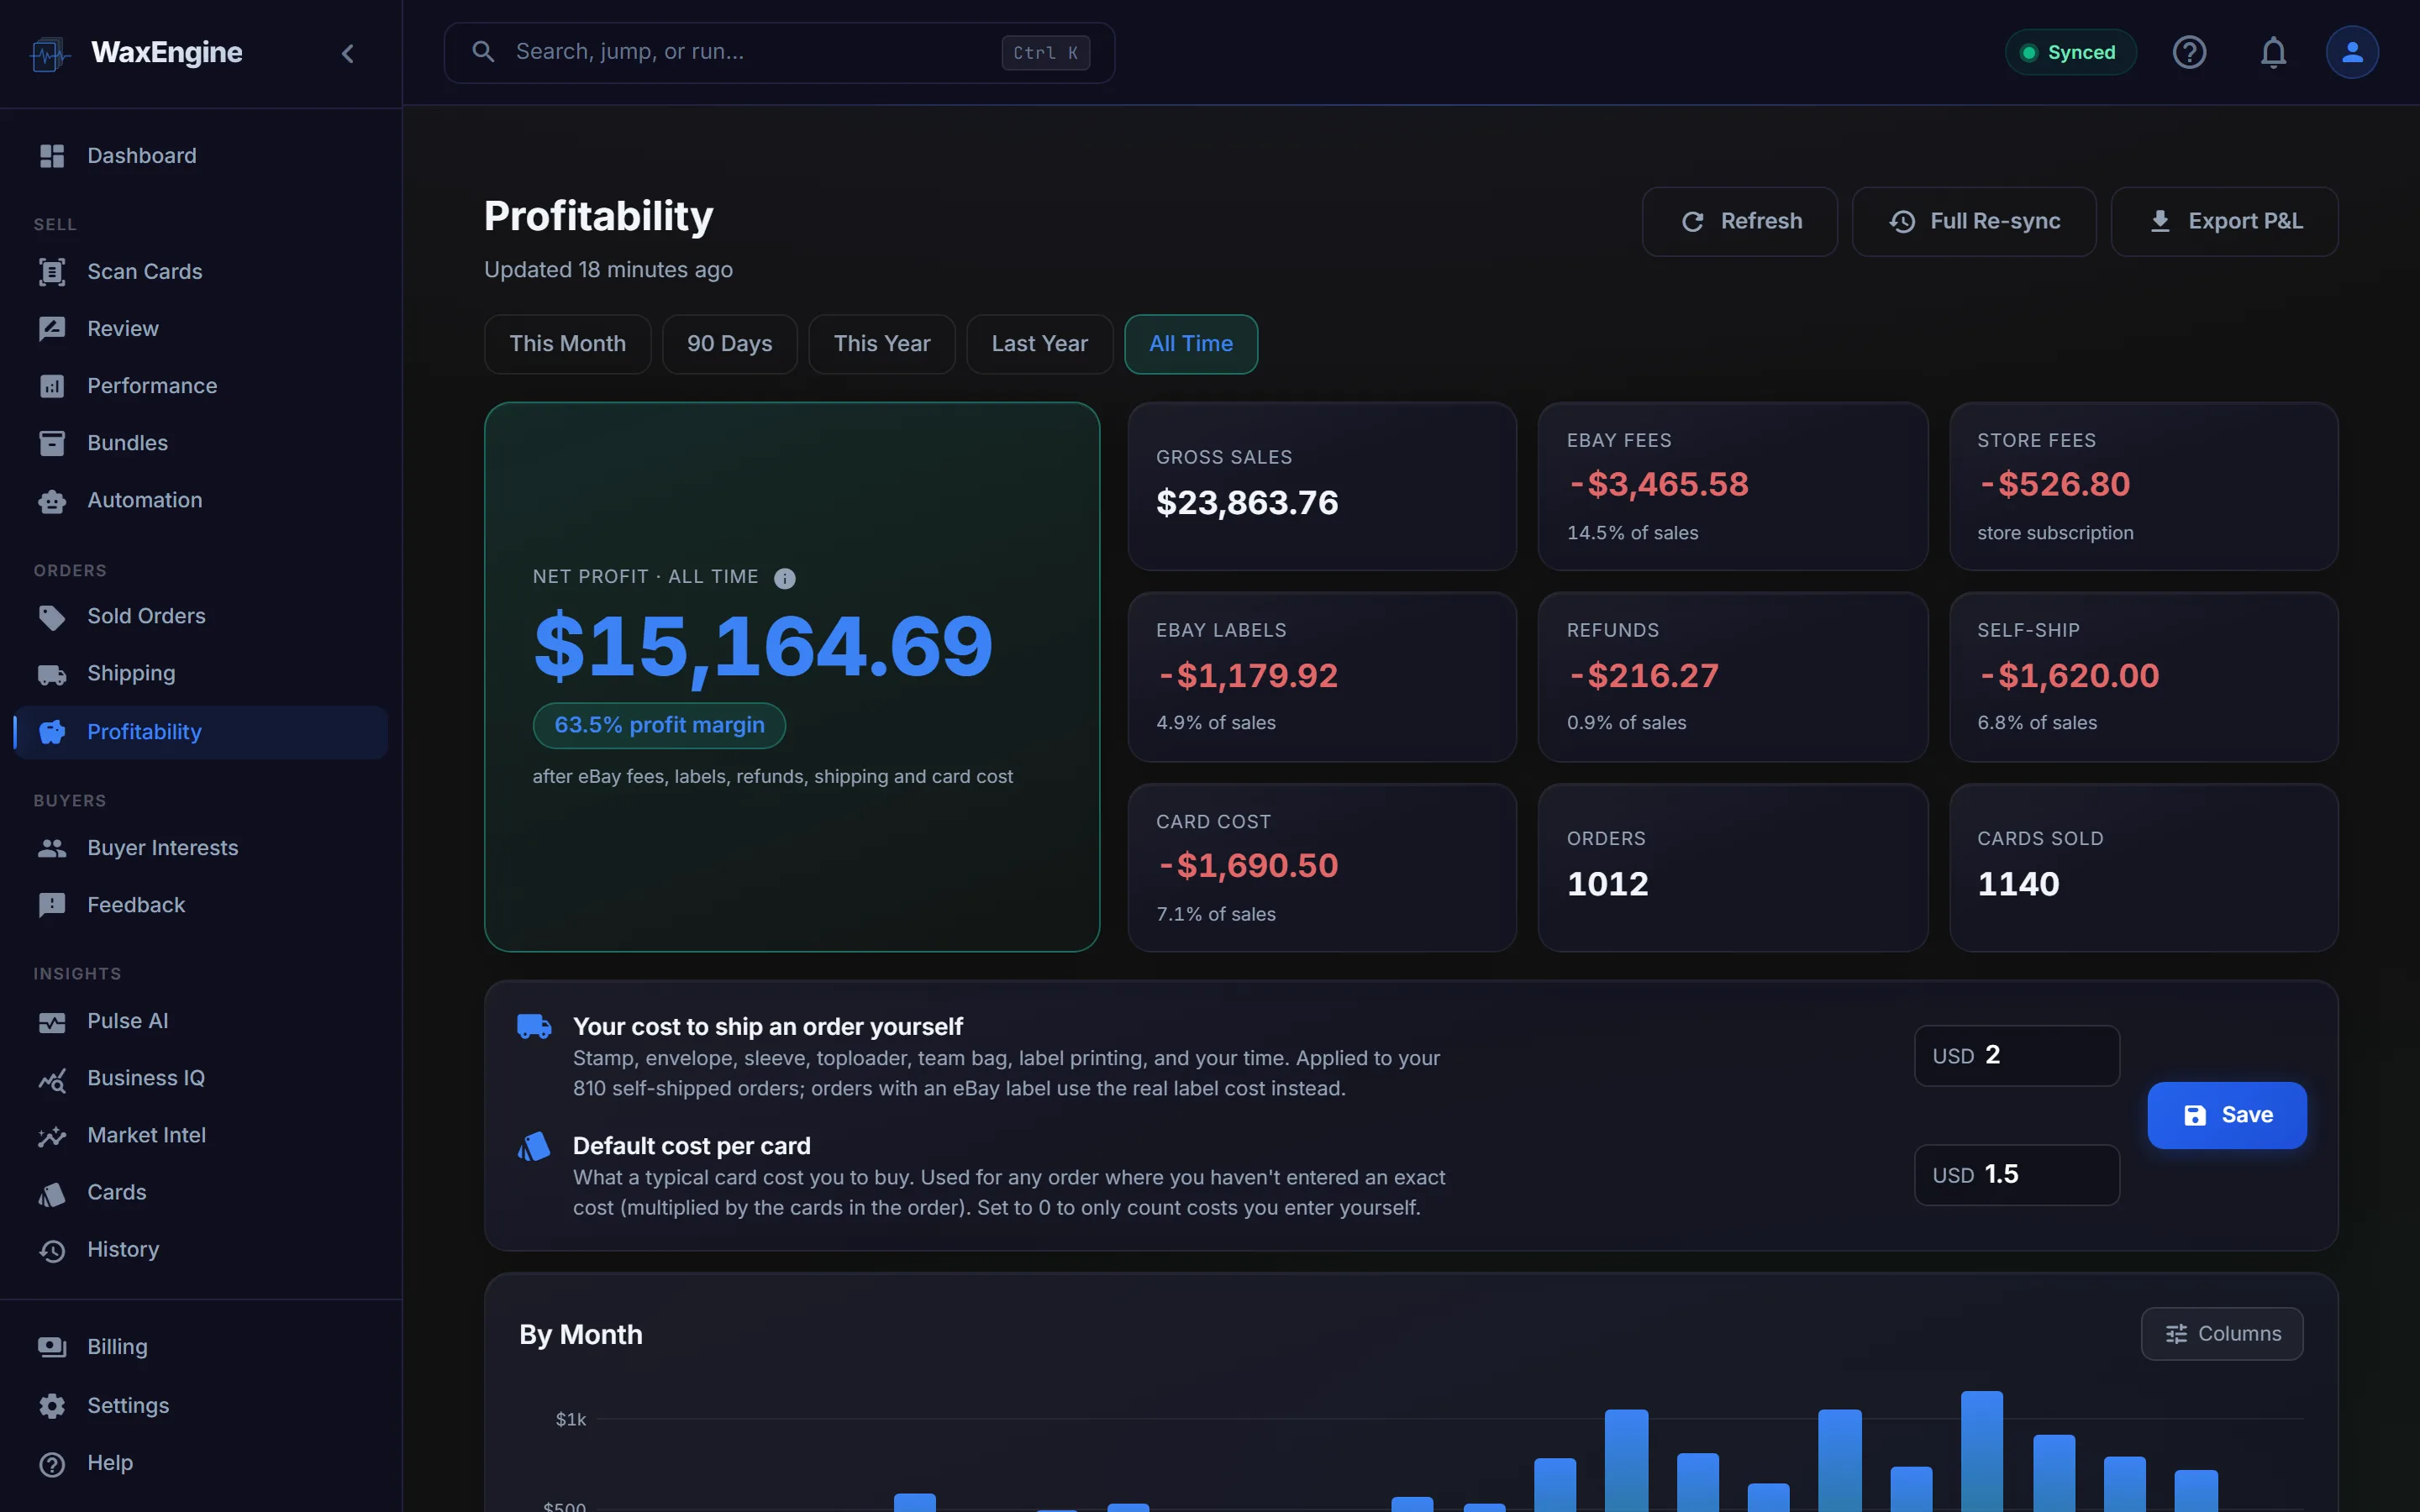The image size is (2420, 1512).
Task: Click the Performance chart icon
Action: (51, 386)
